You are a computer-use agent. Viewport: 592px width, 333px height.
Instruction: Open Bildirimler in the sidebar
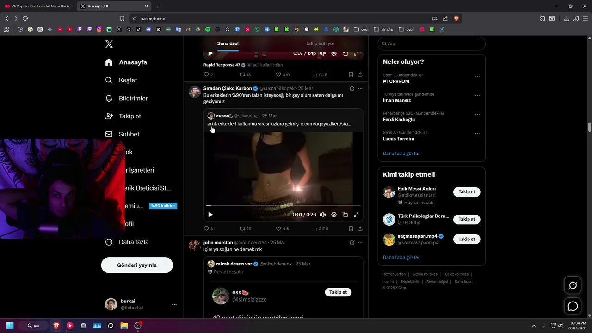point(126,98)
